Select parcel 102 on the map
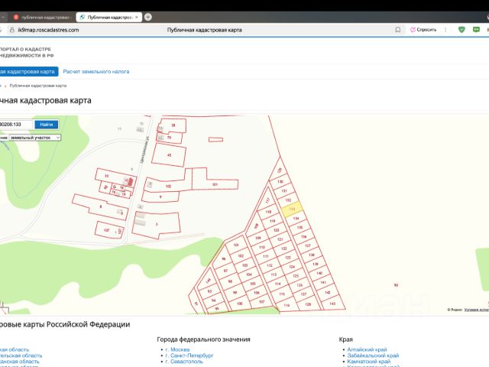This screenshot has height=367, width=489. pos(168,186)
